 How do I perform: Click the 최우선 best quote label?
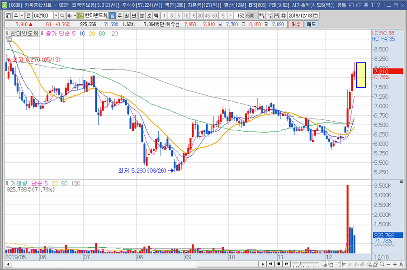(x=173, y=24)
